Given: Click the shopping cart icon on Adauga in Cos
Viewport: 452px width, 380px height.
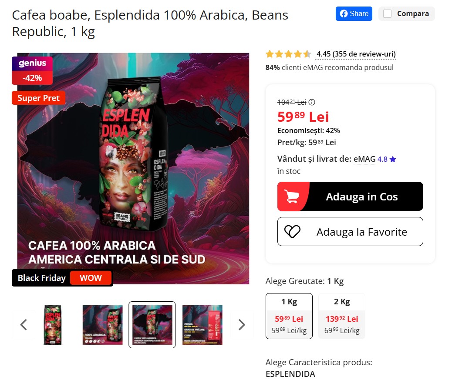Looking at the screenshot, I should pos(291,197).
